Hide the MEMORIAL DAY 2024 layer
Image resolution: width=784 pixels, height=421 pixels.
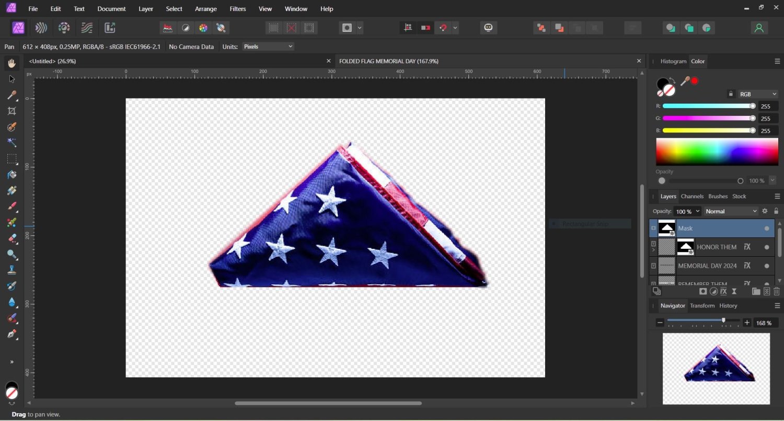767,266
